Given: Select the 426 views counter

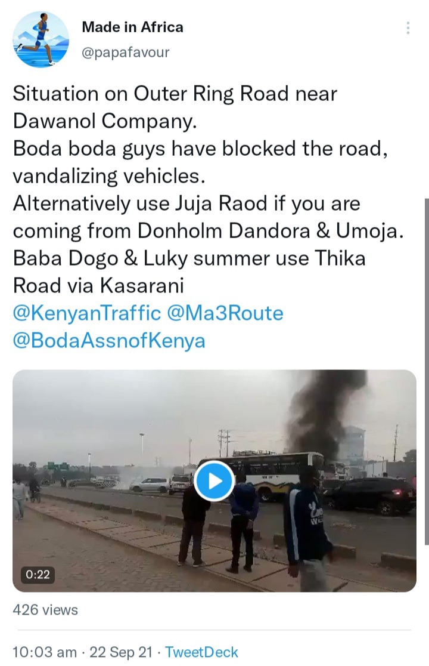Looking at the screenshot, I should (x=45, y=610).
